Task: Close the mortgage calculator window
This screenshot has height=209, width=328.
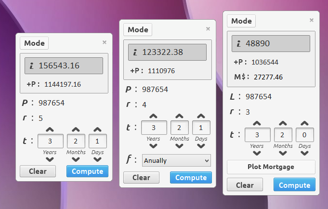Action: pyautogui.click(x=311, y=20)
